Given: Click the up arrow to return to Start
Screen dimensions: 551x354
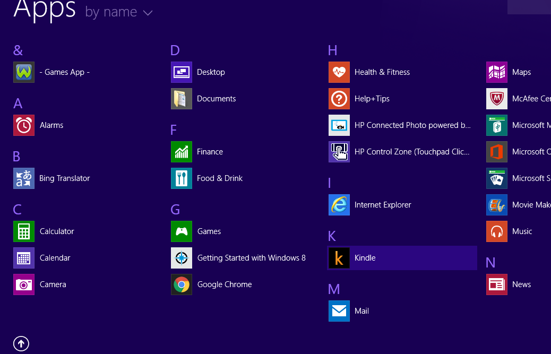Looking at the screenshot, I should point(21,344).
